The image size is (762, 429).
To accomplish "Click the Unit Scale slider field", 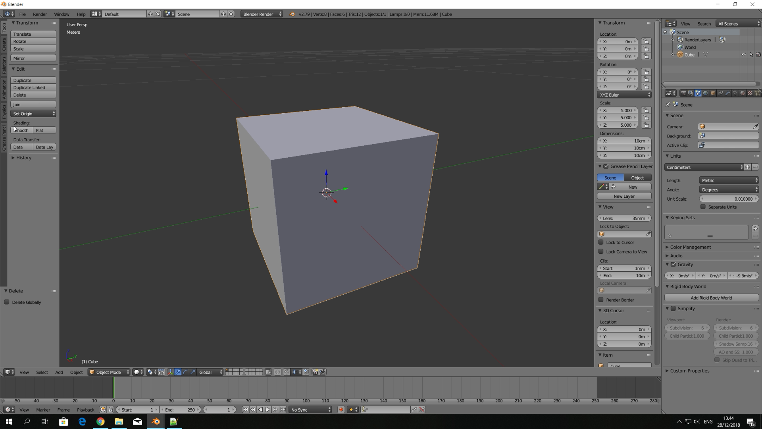I will 729,199.
